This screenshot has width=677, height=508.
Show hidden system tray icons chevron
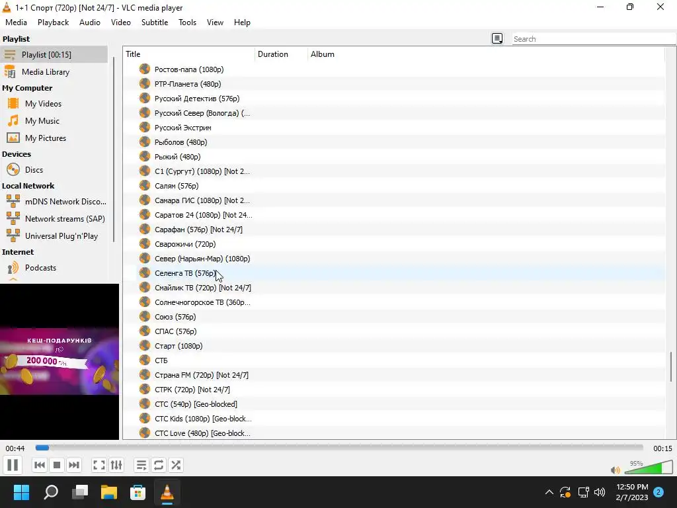tap(549, 492)
